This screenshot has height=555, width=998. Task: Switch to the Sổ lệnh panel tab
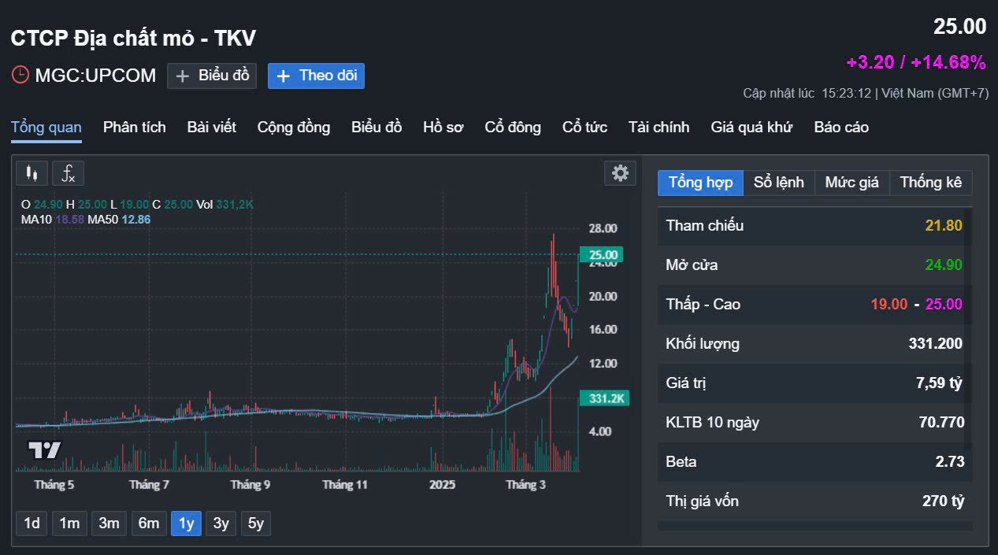point(779,183)
